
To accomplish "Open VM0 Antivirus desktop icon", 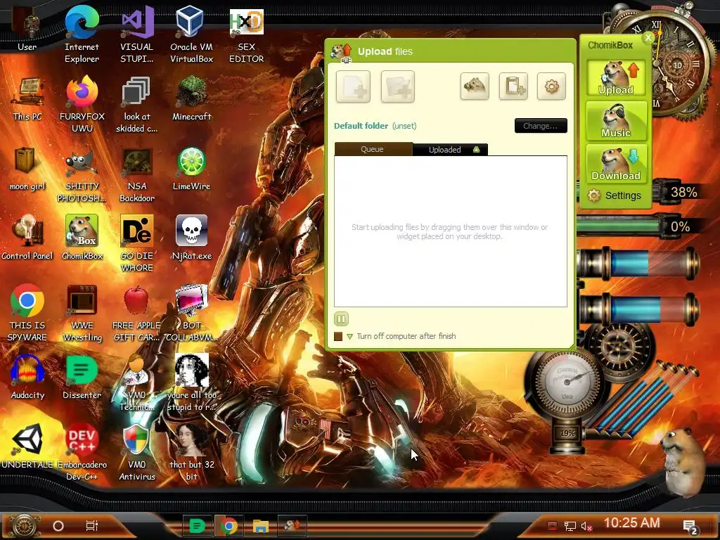I will 136,452.
